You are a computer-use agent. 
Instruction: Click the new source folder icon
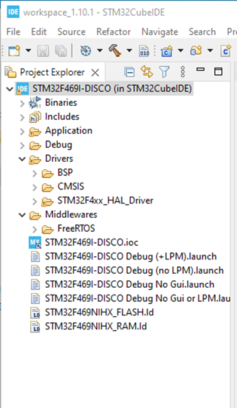pyautogui.click(x=196, y=50)
